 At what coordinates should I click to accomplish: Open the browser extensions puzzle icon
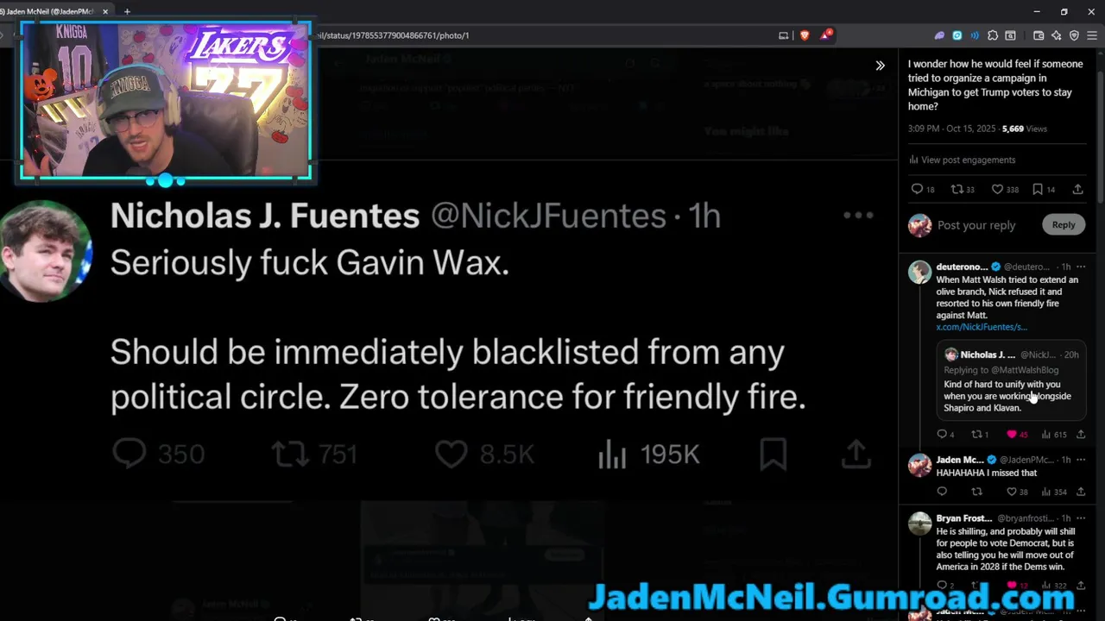[993, 35]
